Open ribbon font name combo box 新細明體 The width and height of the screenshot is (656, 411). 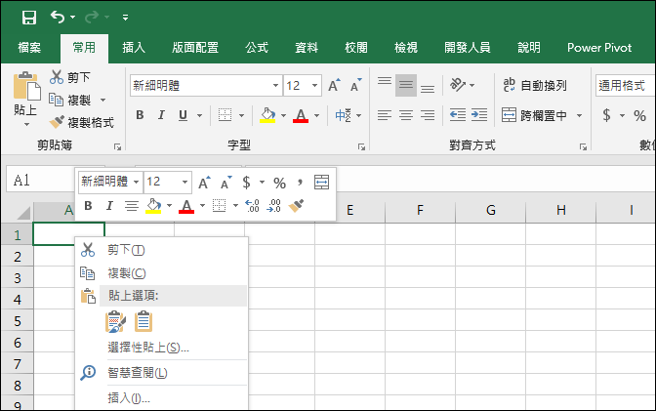pyautogui.click(x=205, y=85)
